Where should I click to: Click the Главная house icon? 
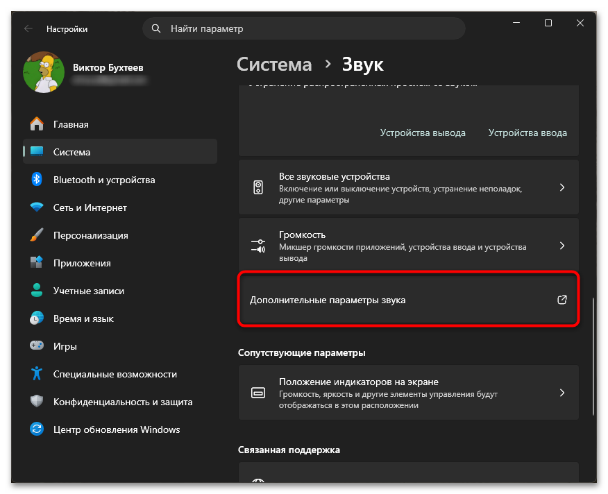(37, 124)
